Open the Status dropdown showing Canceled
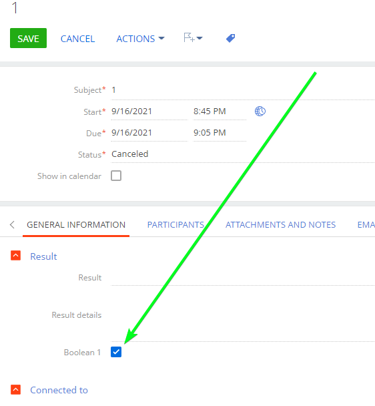375x406 pixels. click(243, 154)
